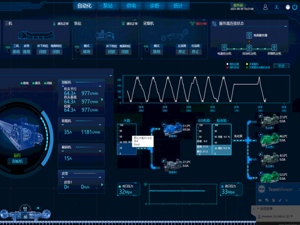The height and width of the screenshot is (225, 300).
Task: Click the 乳化泵1 pump icon
Action: (x=269, y=120)
